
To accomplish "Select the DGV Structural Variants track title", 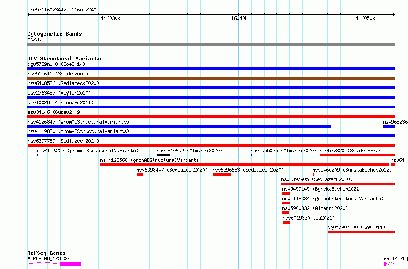I will 64,59.
